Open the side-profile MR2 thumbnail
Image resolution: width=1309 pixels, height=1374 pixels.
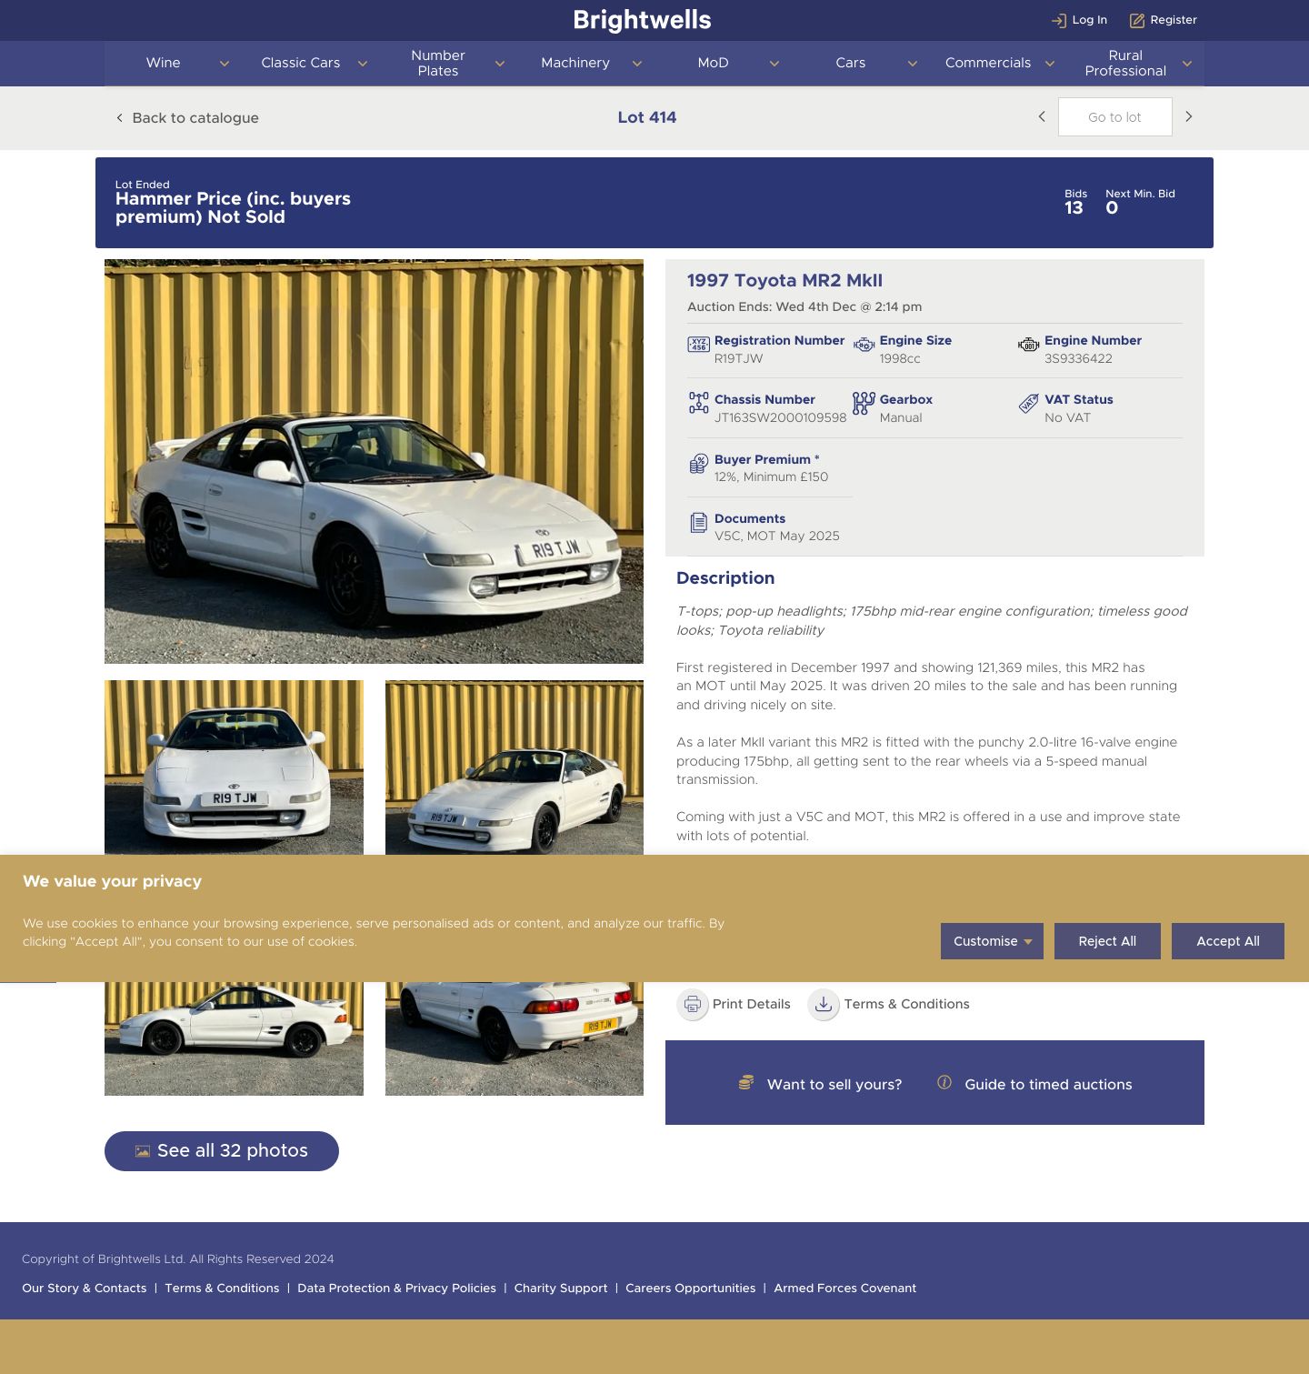click(234, 1038)
